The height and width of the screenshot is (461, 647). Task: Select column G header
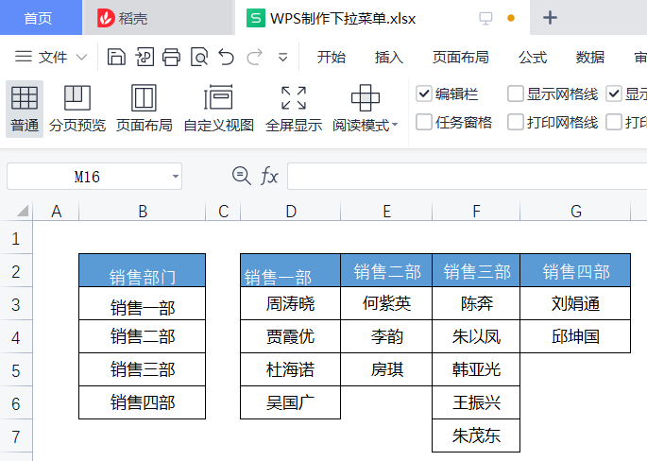tap(575, 212)
